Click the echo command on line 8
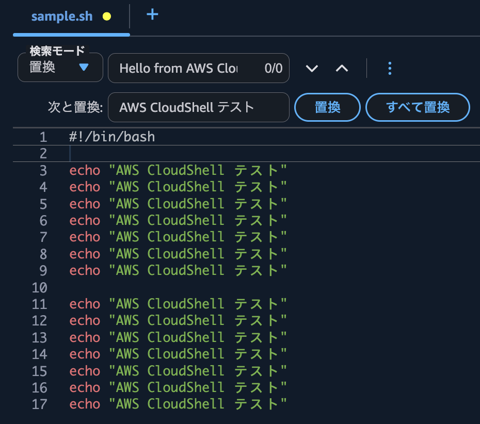This screenshot has height=424, width=480. pyautogui.click(x=85, y=254)
